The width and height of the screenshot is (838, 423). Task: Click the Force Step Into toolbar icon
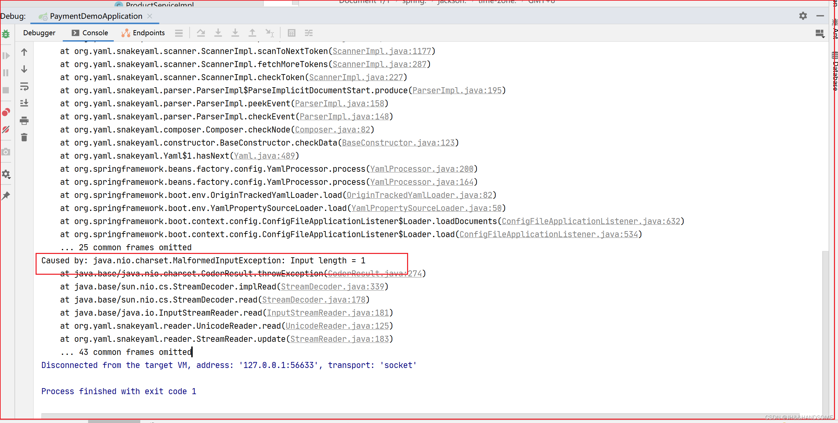tap(235, 33)
